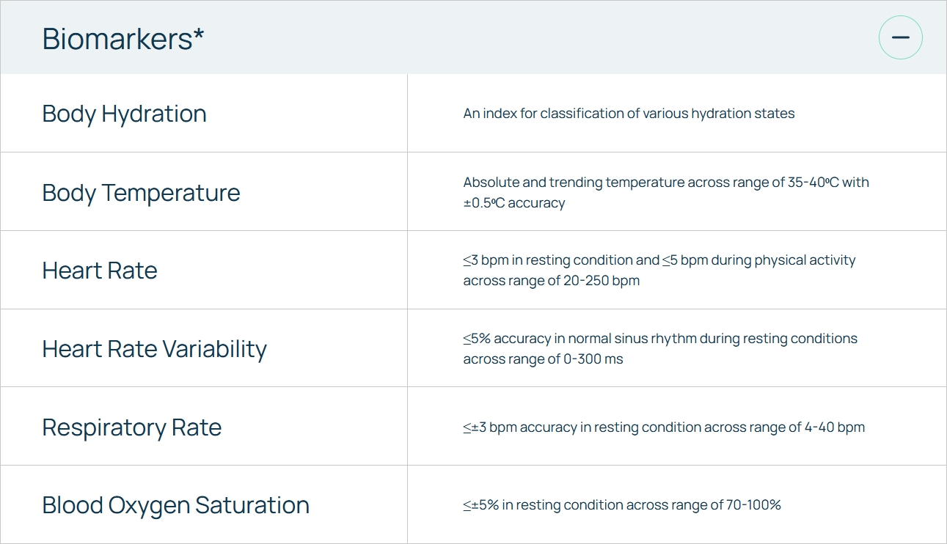The image size is (947, 544).
Task: Select the Heart Rate Variability row label
Action: (x=154, y=348)
